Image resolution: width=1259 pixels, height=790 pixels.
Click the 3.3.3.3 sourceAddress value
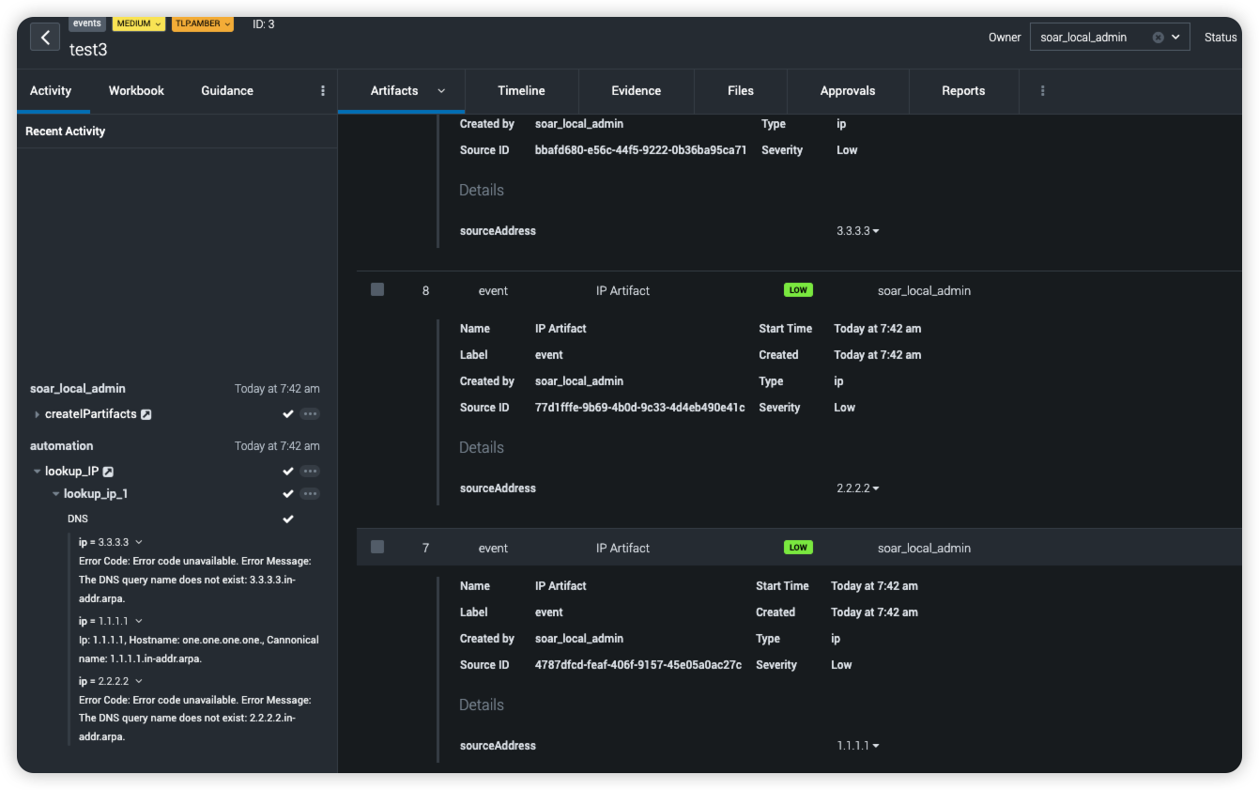[x=853, y=231]
